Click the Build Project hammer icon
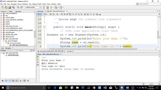161x90 pixels. [x=44, y=7]
